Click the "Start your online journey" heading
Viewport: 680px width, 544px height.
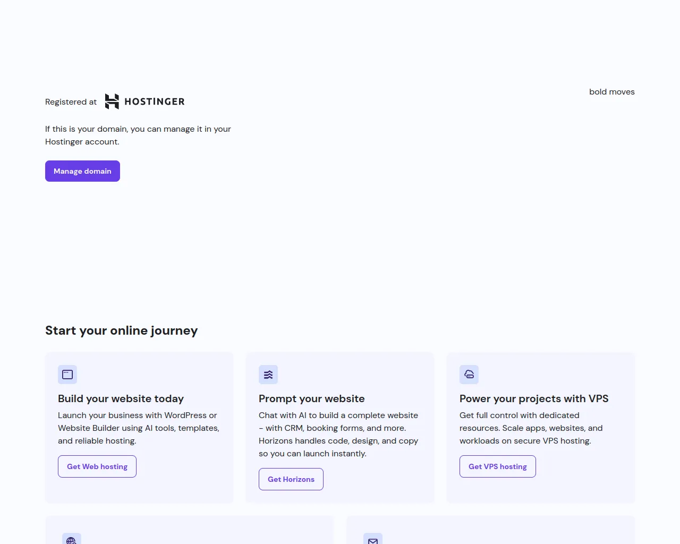coord(122,330)
